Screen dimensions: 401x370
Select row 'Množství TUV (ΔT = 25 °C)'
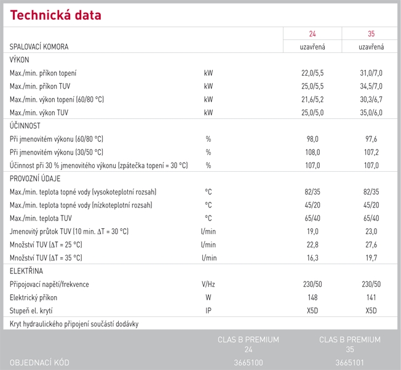pos(200,244)
